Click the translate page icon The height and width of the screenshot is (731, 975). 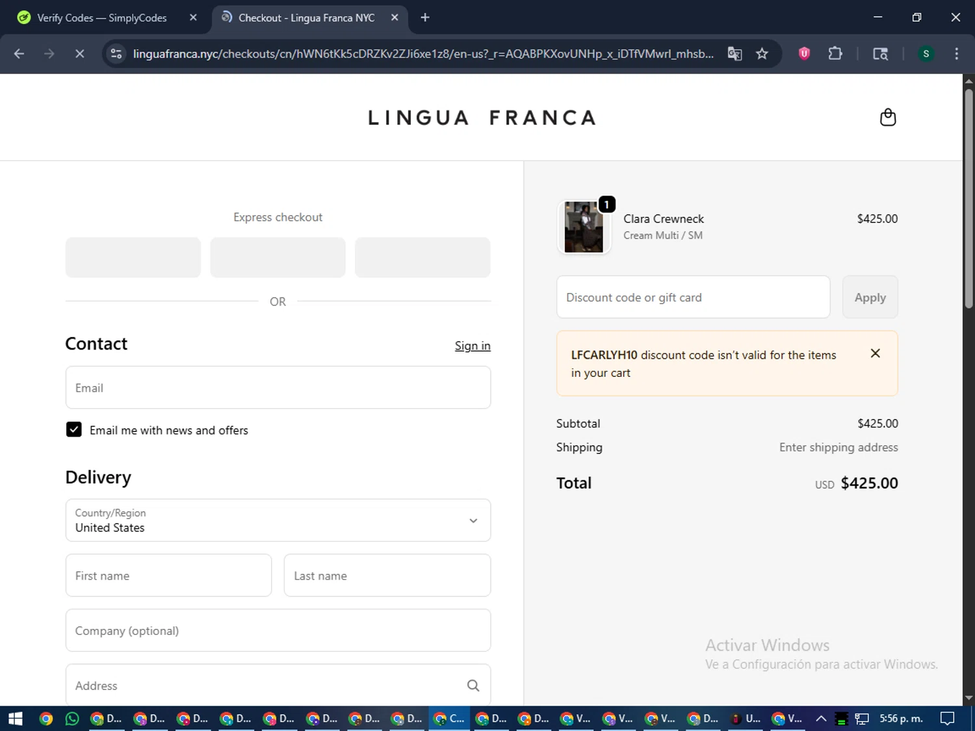coord(734,54)
